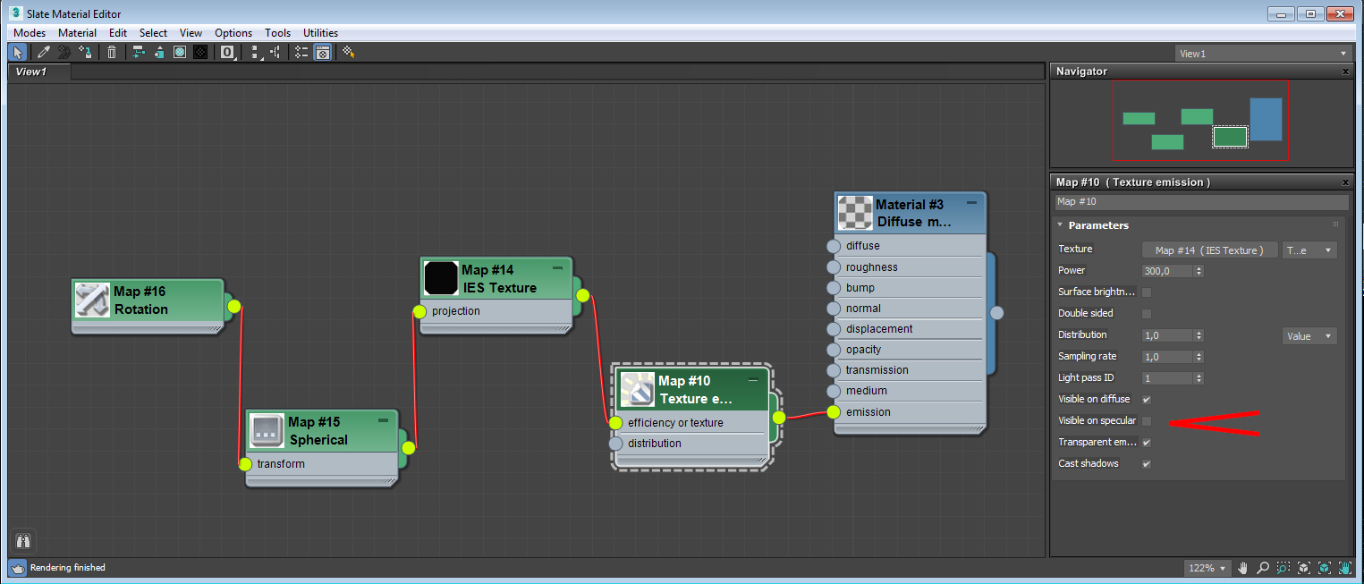Pick material from object with eyedropper
The height and width of the screenshot is (584, 1364).
43,52
